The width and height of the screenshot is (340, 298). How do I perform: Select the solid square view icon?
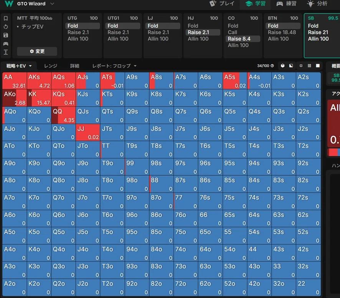pos(318,66)
